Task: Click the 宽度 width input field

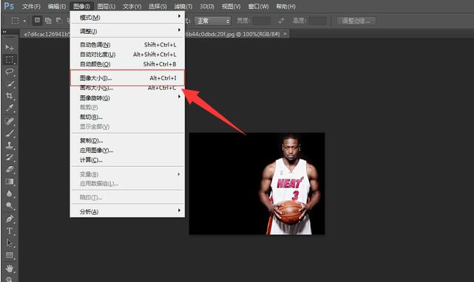Action: tap(262, 21)
